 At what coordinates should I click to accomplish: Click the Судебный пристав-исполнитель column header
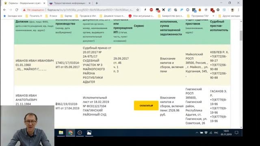tap(219, 26)
